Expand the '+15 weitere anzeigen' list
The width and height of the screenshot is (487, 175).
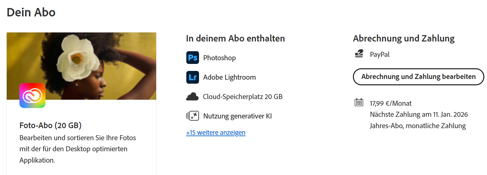[x=216, y=133]
